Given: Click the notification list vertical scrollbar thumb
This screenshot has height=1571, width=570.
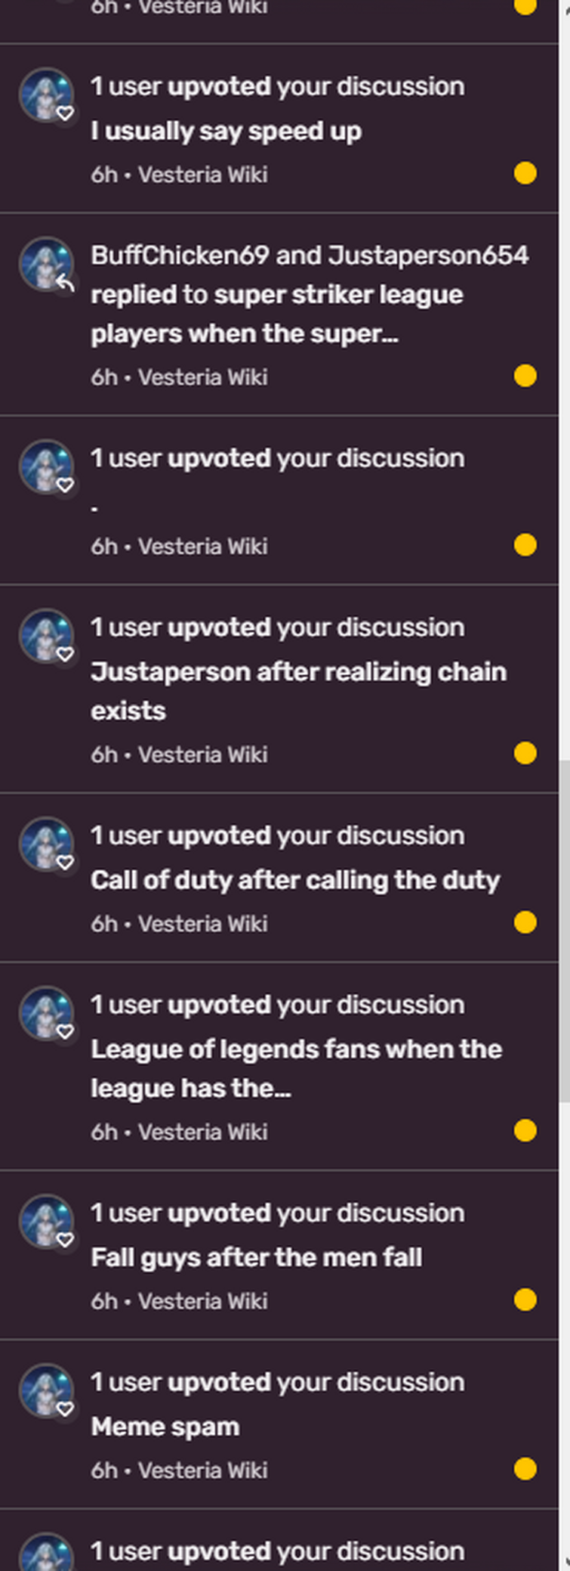Looking at the screenshot, I should [x=564, y=931].
